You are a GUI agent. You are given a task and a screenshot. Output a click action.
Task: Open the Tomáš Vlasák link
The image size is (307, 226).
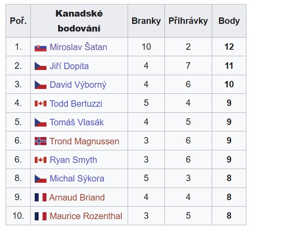77,123
